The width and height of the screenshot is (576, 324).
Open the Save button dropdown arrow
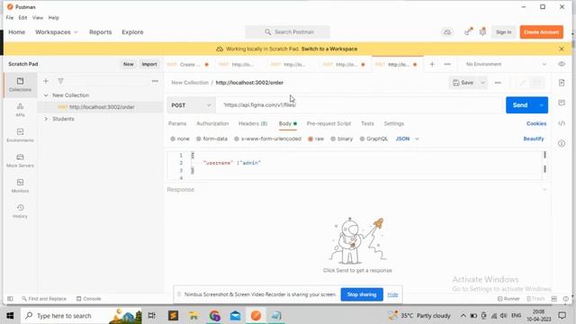[482, 83]
